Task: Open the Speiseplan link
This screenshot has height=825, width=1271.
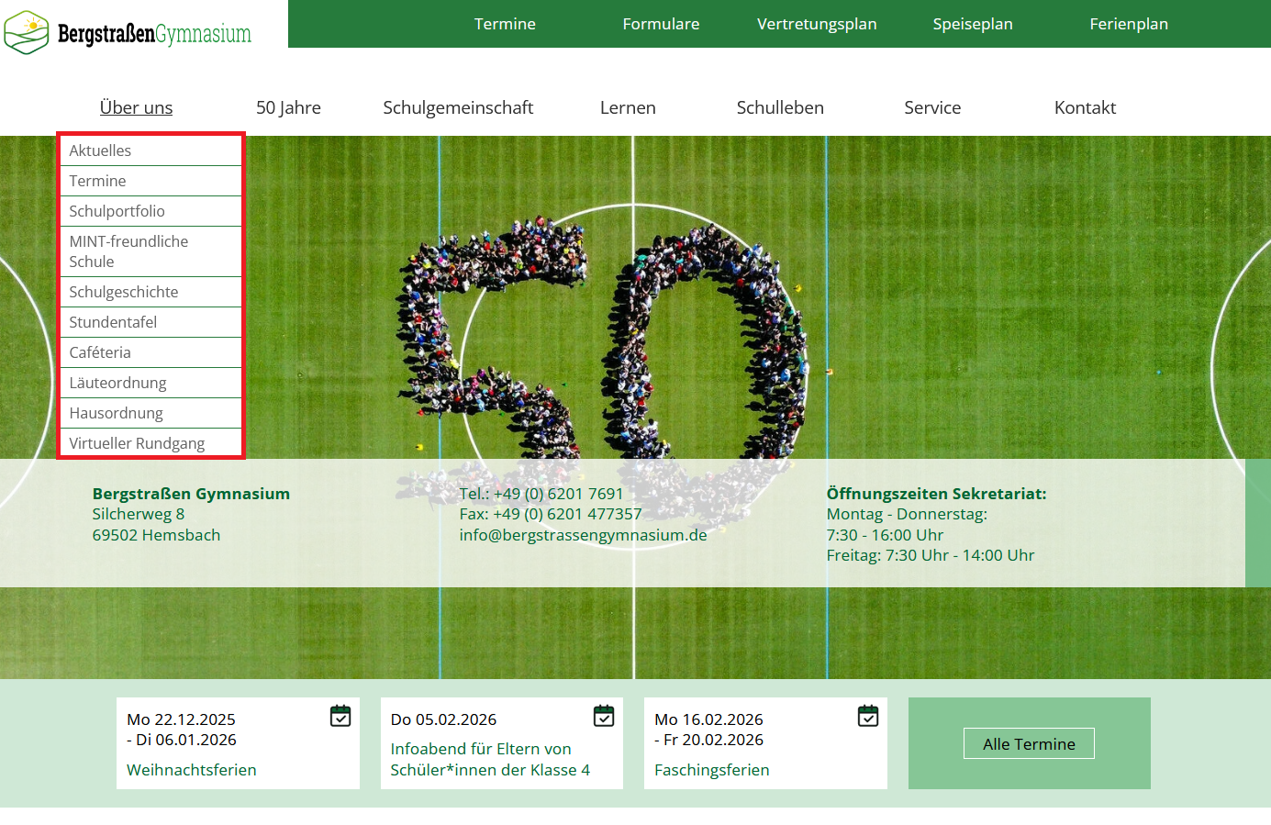Action: tap(972, 24)
